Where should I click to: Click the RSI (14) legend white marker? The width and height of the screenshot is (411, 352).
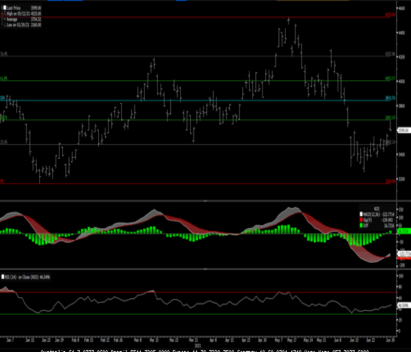(x=3, y=277)
